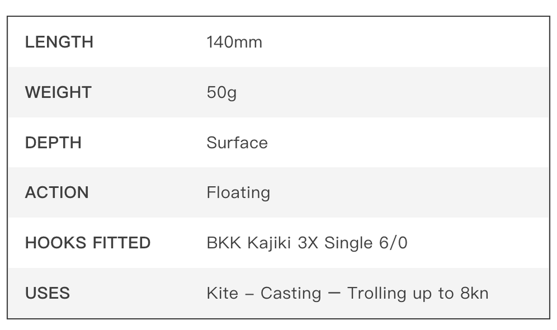
Task: Select the 6/0 hook size text
Action: 393,243
